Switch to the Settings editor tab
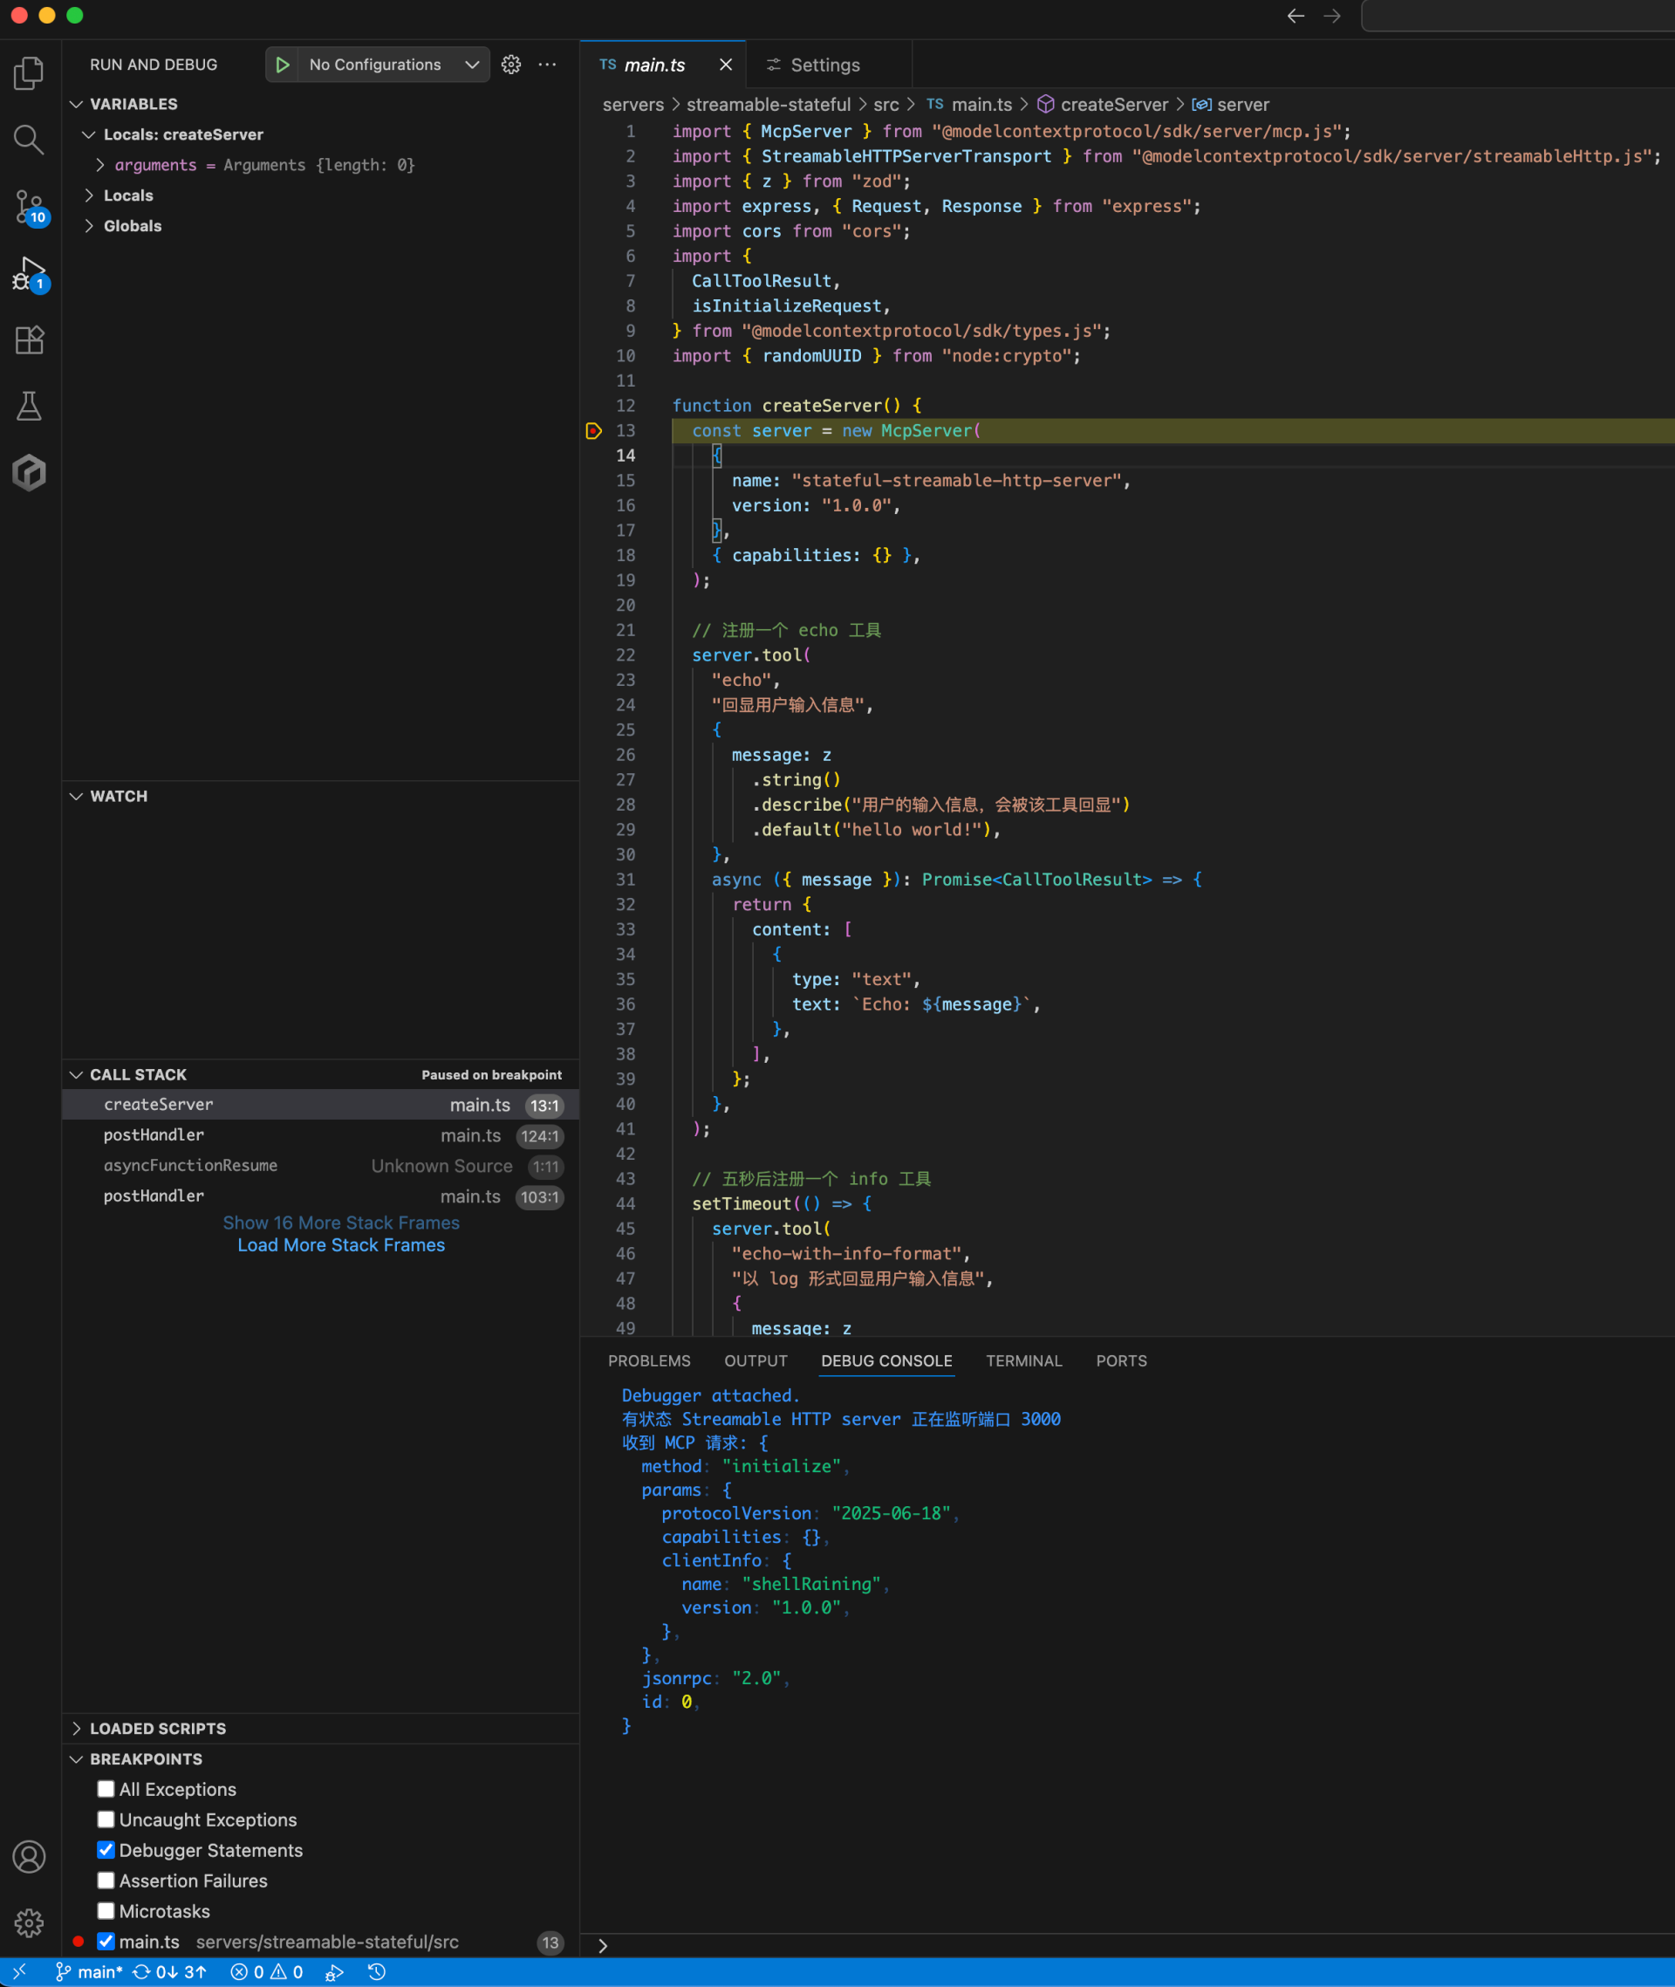Screen dimensions: 1675x1987 (x=824, y=65)
